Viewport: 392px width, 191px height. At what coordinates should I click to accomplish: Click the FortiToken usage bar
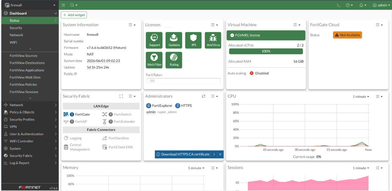pyautogui.click(x=183, y=81)
